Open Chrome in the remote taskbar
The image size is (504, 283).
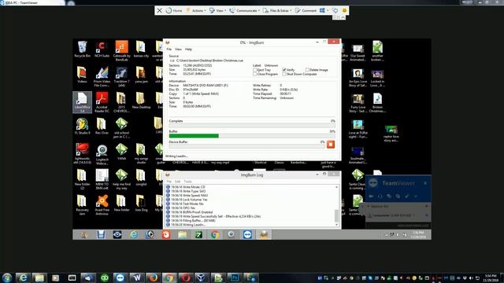click(215, 234)
